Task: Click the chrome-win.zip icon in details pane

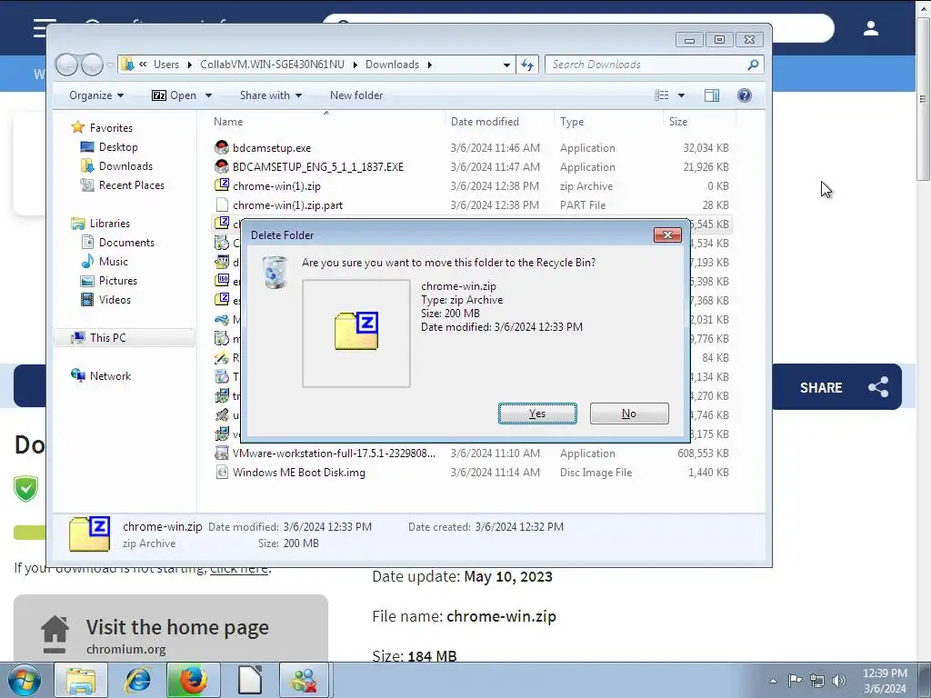Action: coord(89,534)
